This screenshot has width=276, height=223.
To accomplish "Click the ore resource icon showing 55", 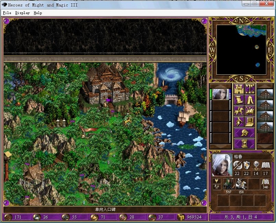I will [x=65, y=217].
